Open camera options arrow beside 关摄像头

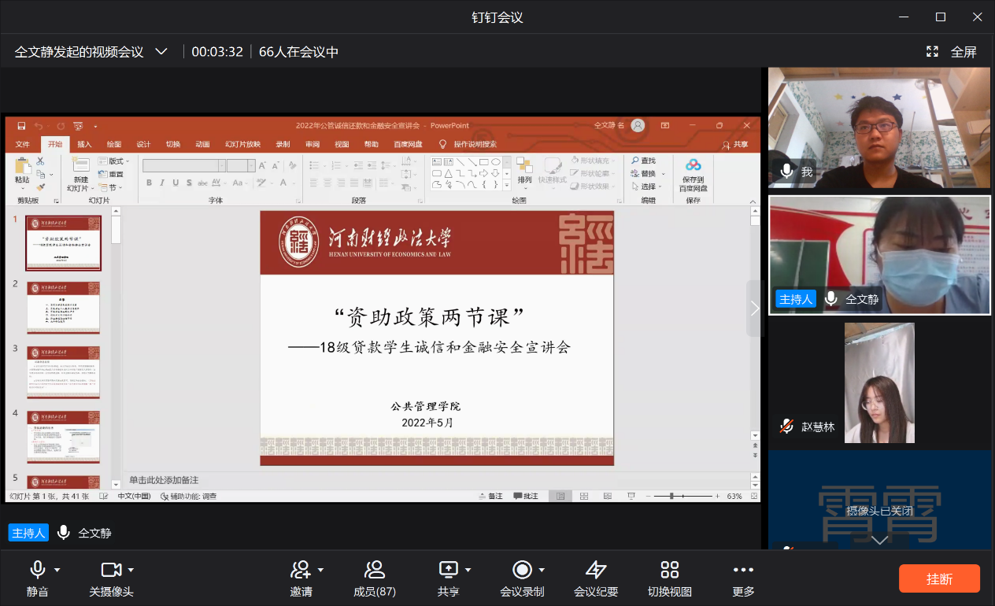tap(131, 570)
